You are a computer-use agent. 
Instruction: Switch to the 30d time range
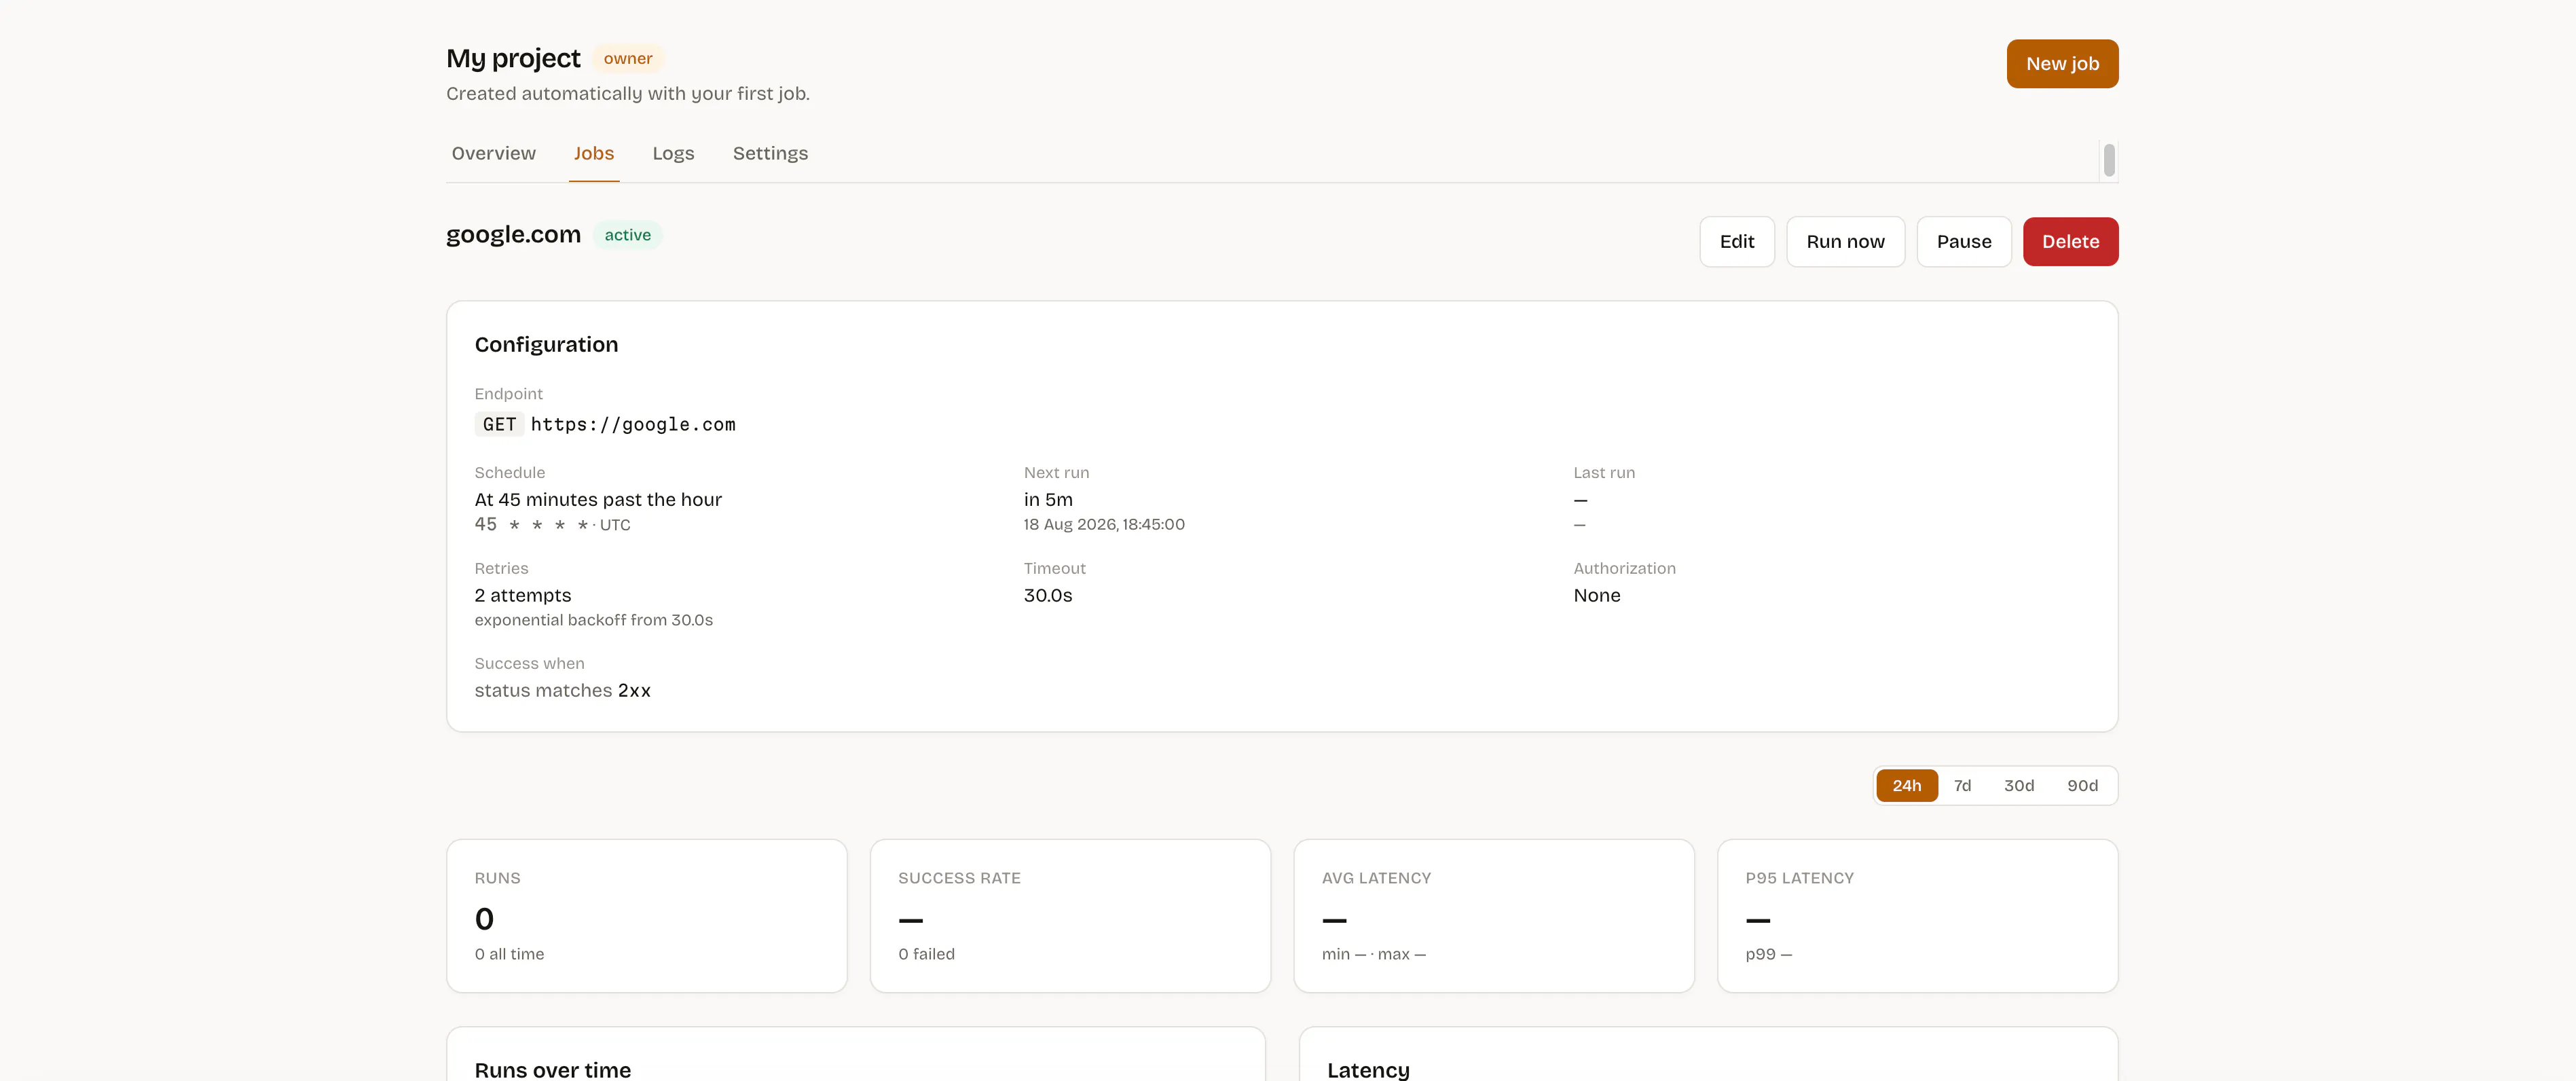[x=2018, y=786]
